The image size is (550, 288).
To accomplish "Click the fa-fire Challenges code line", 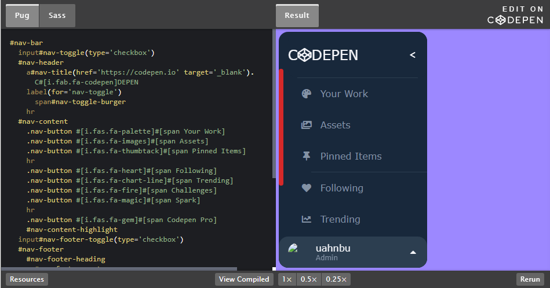I will [122, 190].
